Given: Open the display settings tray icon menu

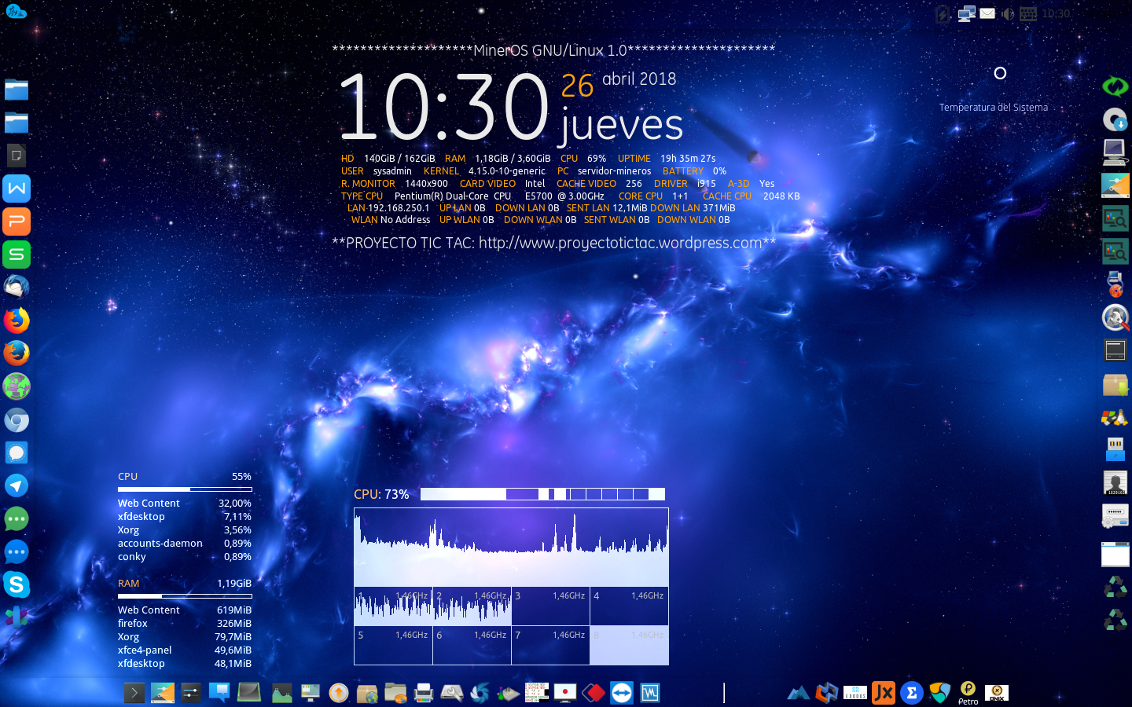Looking at the screenshot, I should 965,13.
